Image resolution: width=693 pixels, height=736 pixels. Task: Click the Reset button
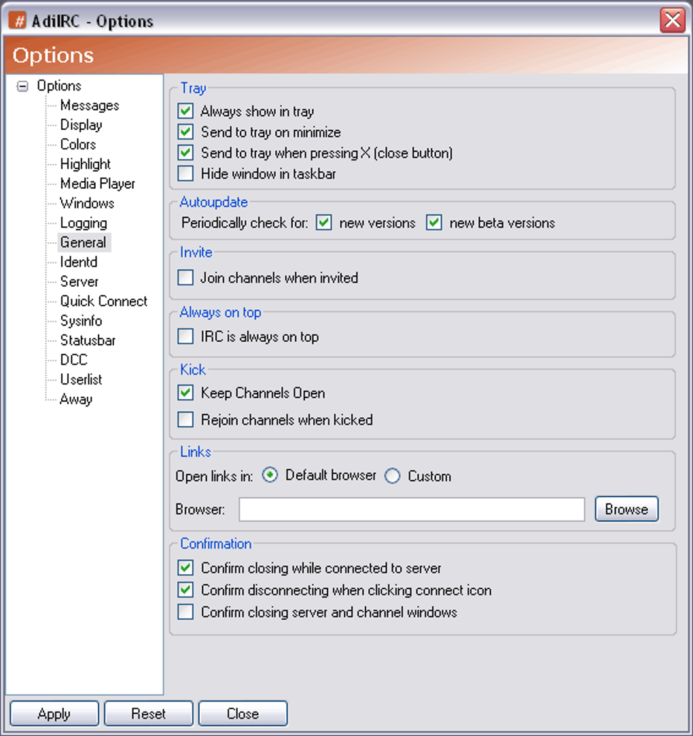click(148, 714)
